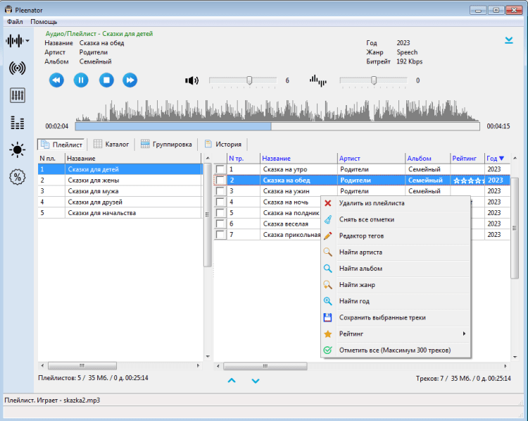Screen dimensions: 528x421
Task: Open the equalizer bars icon in sidebar
Action: tap(18, 123)
